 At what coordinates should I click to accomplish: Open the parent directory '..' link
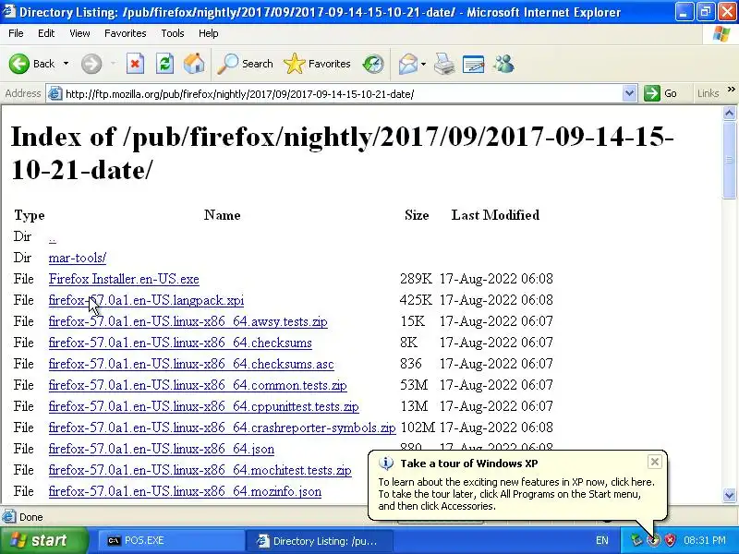52,237
